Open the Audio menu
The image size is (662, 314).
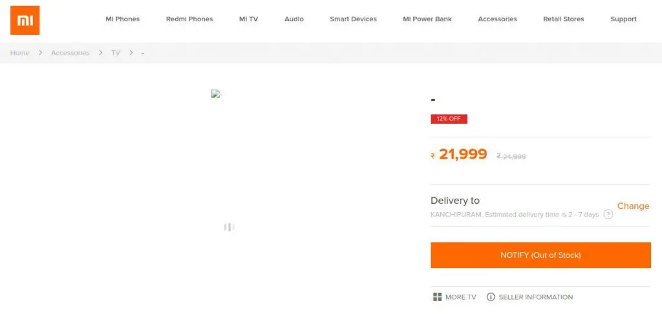coord(294,19)
